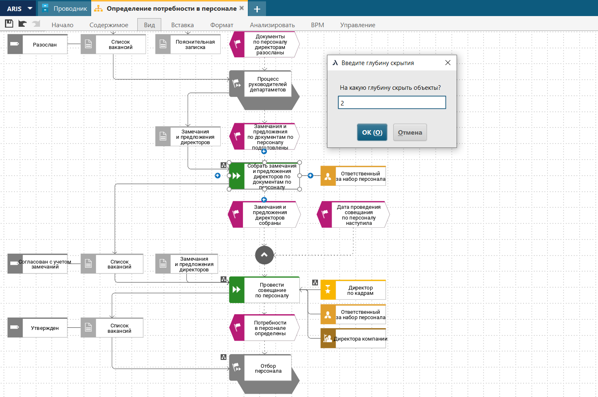Image resolution: width=598 pixels, height=397 pixels.
Task: Select the Документы по персоналу директорам разосланы event
Action: point(264,44)
